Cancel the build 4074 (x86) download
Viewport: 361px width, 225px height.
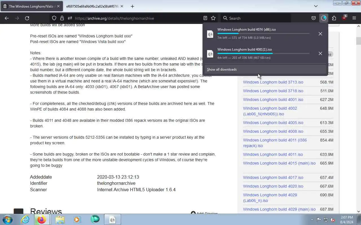click(x=320, y=34)
